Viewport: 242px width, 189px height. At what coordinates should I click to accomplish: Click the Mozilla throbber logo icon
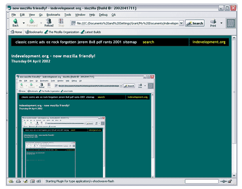(231, 23)
